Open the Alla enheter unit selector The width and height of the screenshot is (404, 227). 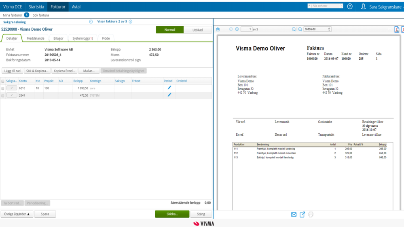tap(326, 6)
